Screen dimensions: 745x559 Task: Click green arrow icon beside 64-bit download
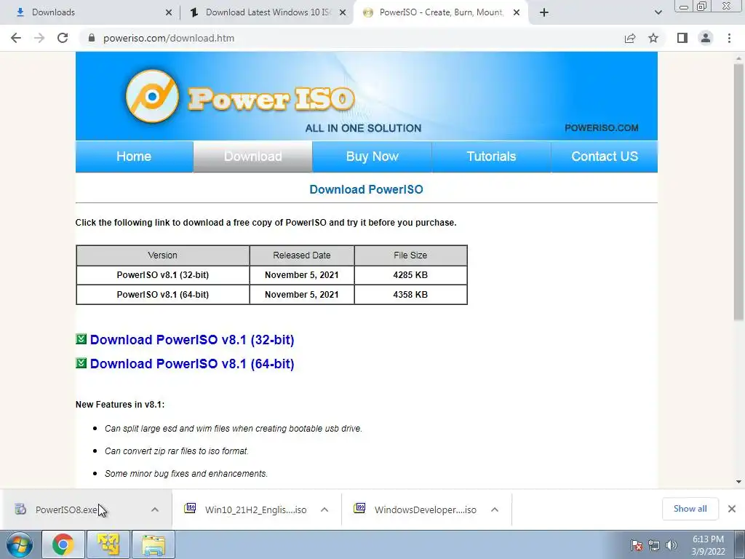pyautogui.click(x=81, y=363)
